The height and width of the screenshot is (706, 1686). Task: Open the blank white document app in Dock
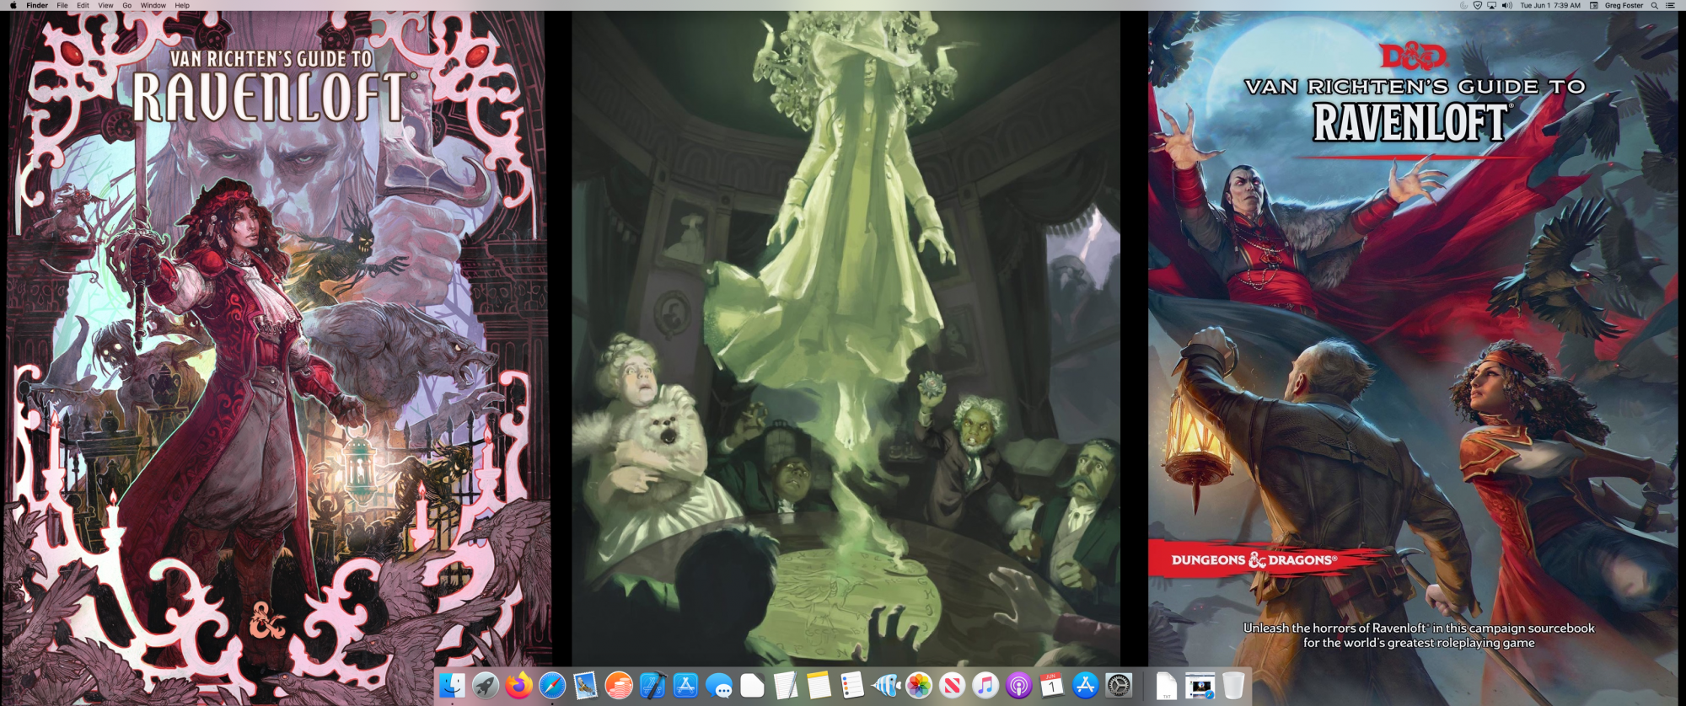coord(752,686)
